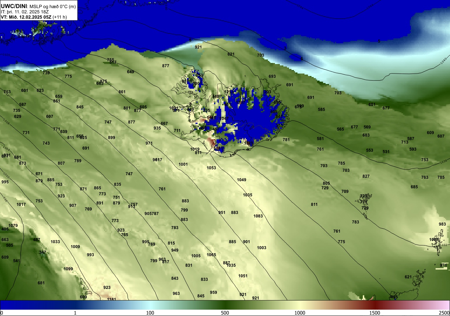Click the map value 685
450x316 pixels.
click(x=414, y=187)
